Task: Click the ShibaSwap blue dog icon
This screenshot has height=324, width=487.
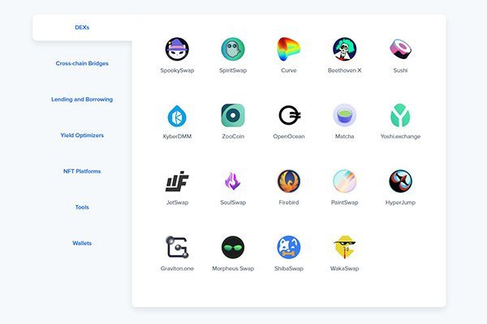Action: [288, 247]
